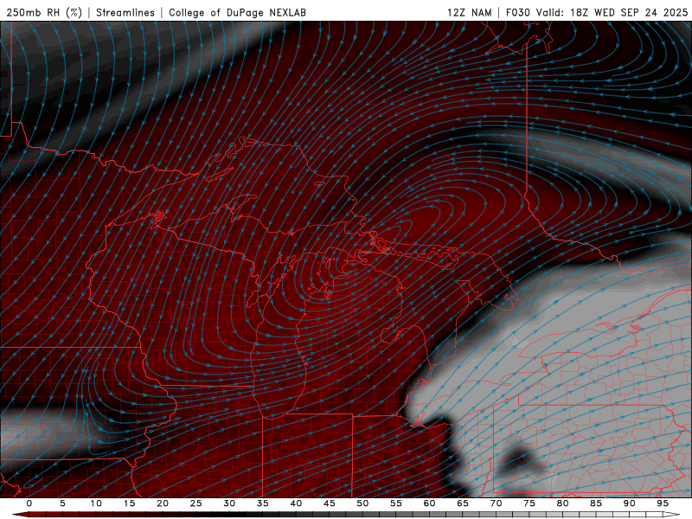The width and height of the screenshot is (692, 519).
Task: Choose the 75 label on the RH legend
Action: click(x=529, y=503)
